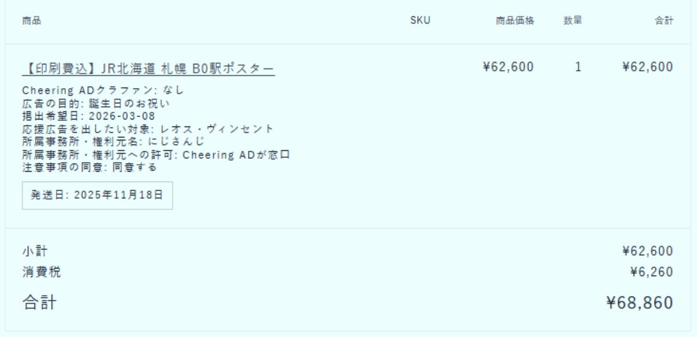Click the 商品価格 column header

(515, 21)
